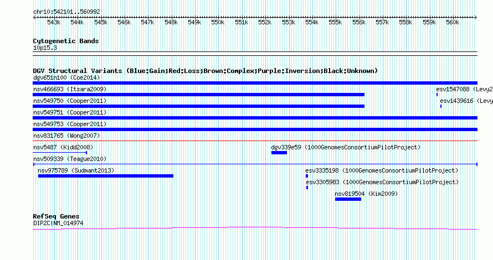This screenshot has height=260, width=493.
Task: Select the 10p15.3 band label
Action: click(x=45, y=48)
